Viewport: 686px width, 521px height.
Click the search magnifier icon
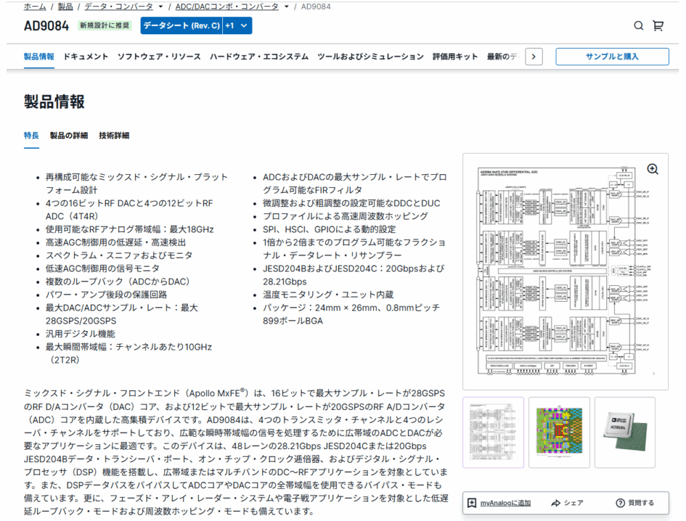(x=639, y=26)
